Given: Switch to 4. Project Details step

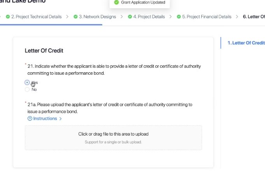Looking at the screenshot, I should coord(149,17).
